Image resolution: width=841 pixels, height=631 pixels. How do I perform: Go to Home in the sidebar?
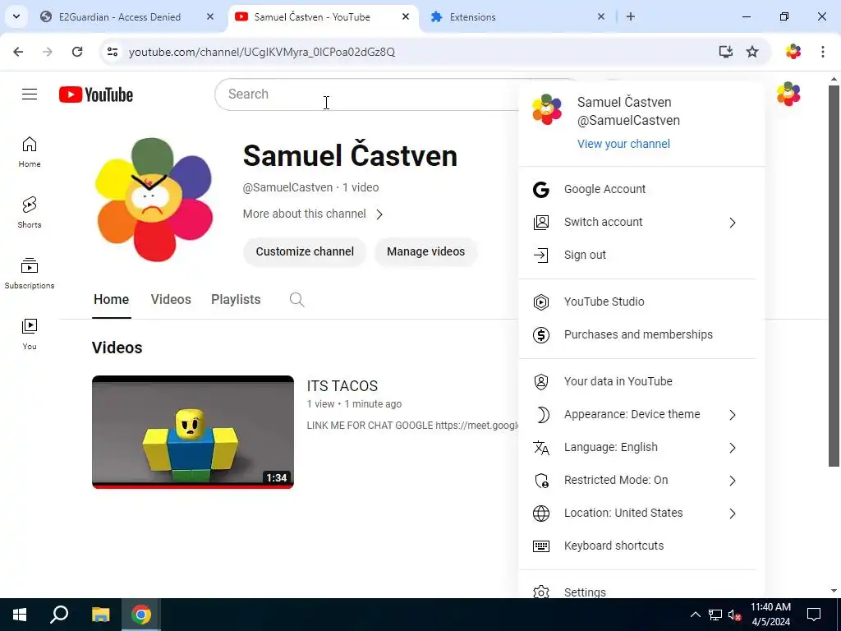point(30,152)
